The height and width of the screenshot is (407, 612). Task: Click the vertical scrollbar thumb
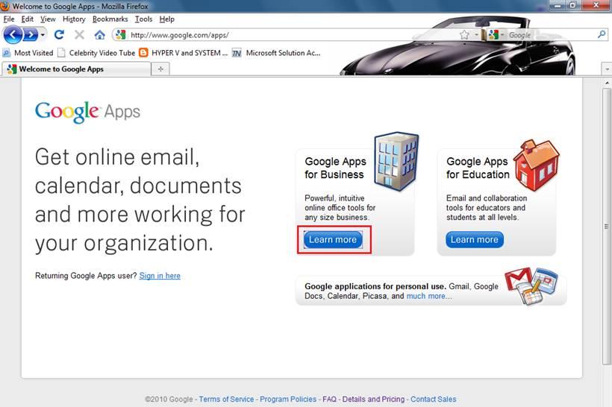pyautogui.click(x=607, y=226)
